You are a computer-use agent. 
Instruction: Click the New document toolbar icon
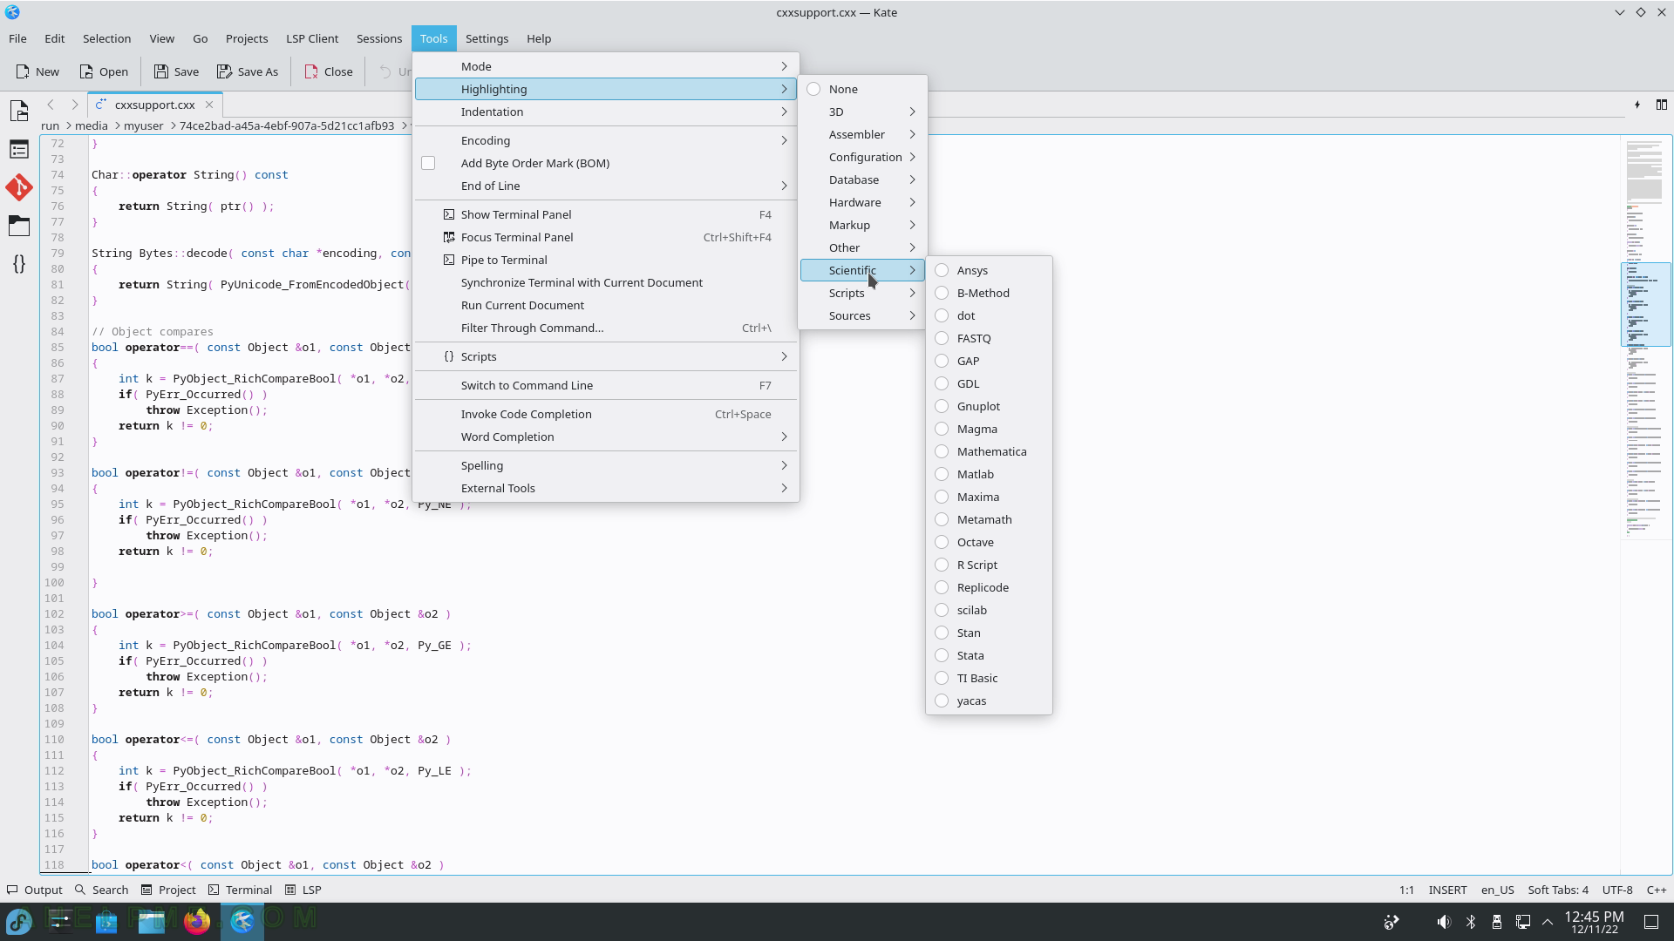[37, 71]
